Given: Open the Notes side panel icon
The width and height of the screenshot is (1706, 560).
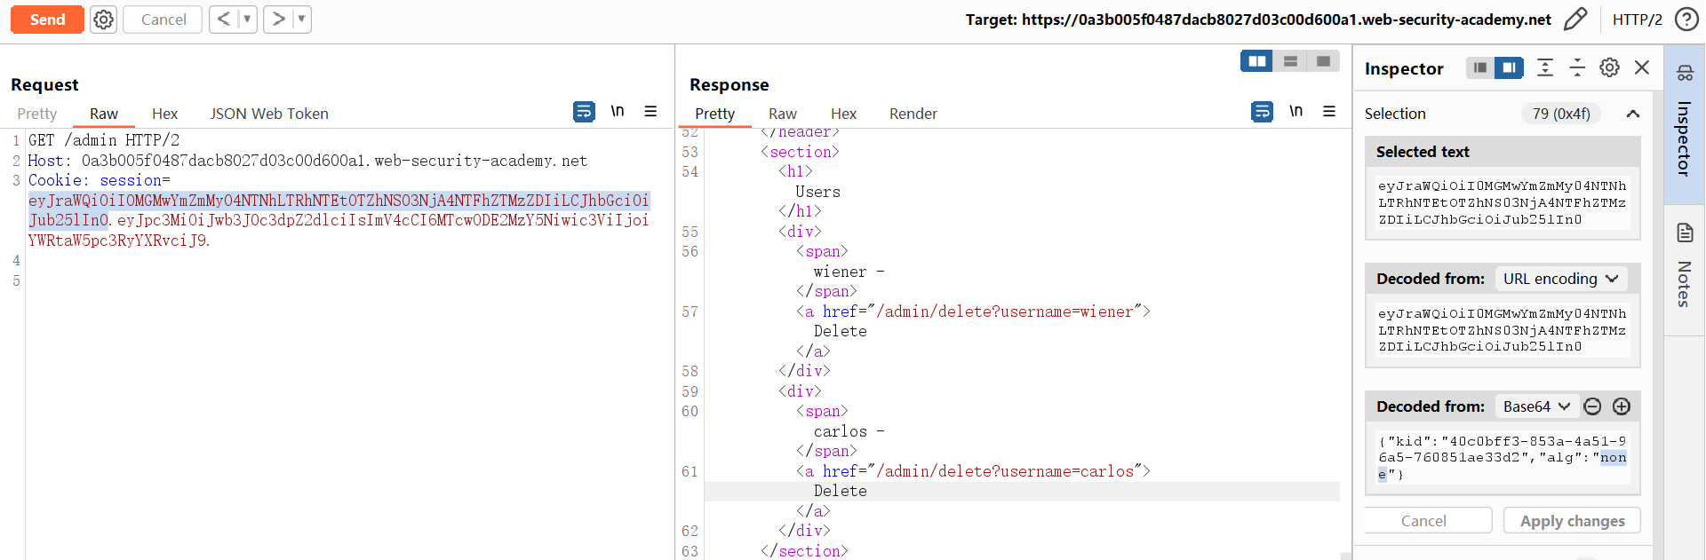Looking at the screenshot, I should (x=1685, y=233).
